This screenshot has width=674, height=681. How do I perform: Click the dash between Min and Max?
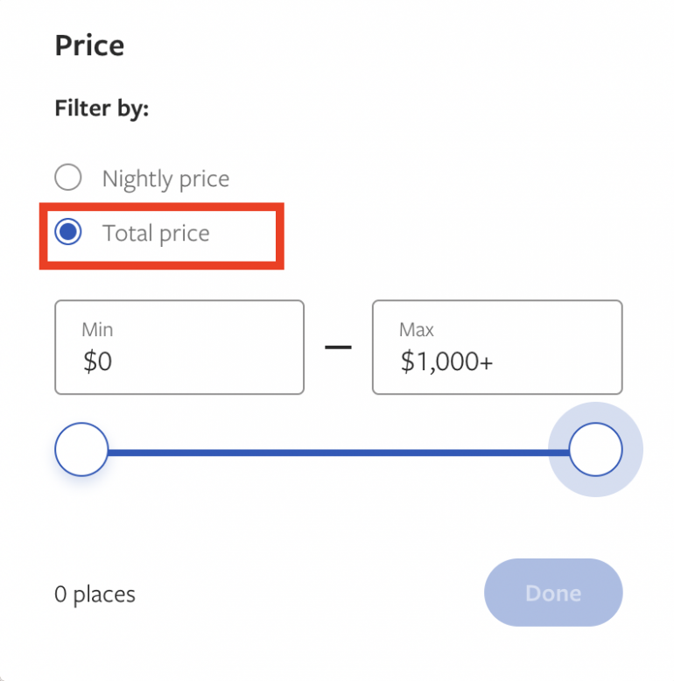click(338, 347)
